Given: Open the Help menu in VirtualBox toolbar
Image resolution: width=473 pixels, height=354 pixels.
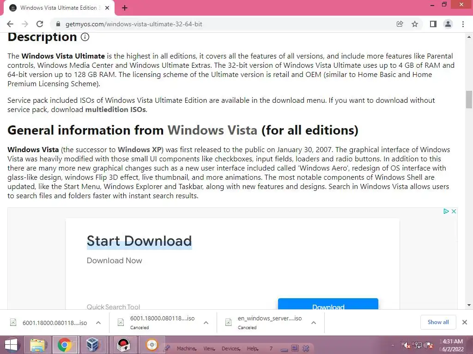Looking at the screenshot, I should (x=253, y=348).
